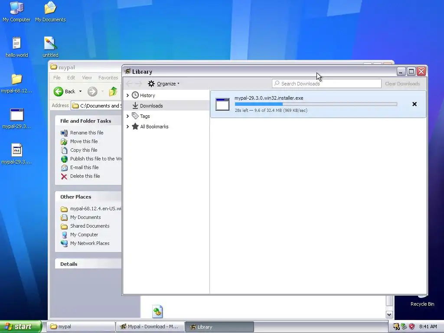The image size is (444, 333).
Task: Click the Start button
Action: [20, 326]
